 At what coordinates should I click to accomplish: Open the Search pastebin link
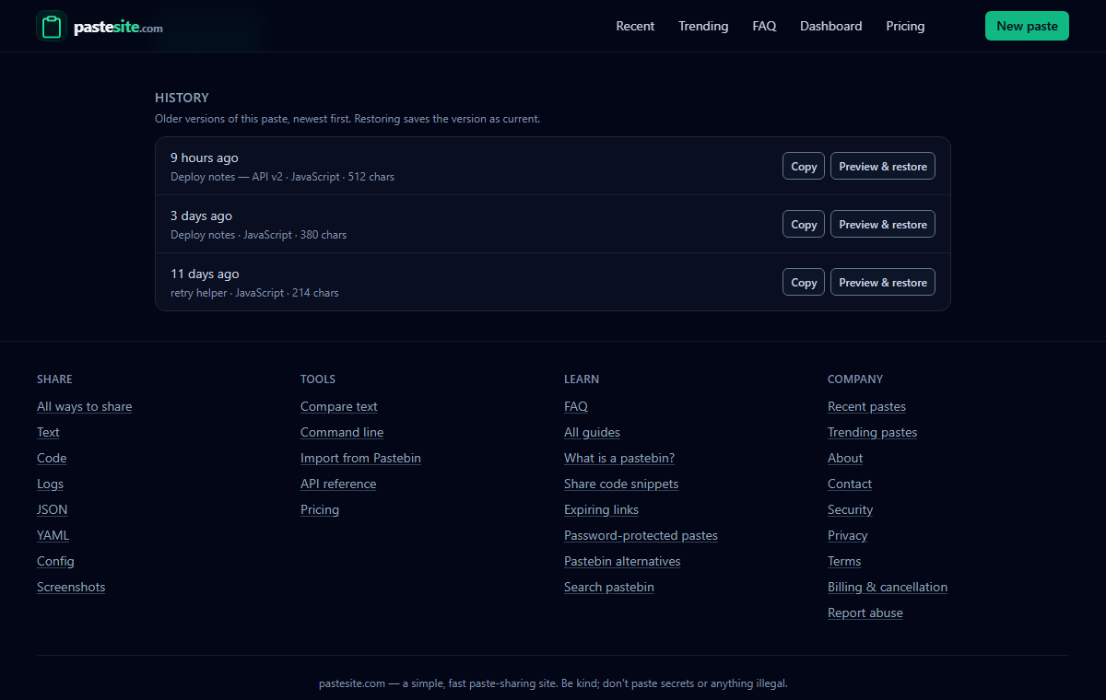click(x=609, y=588)
